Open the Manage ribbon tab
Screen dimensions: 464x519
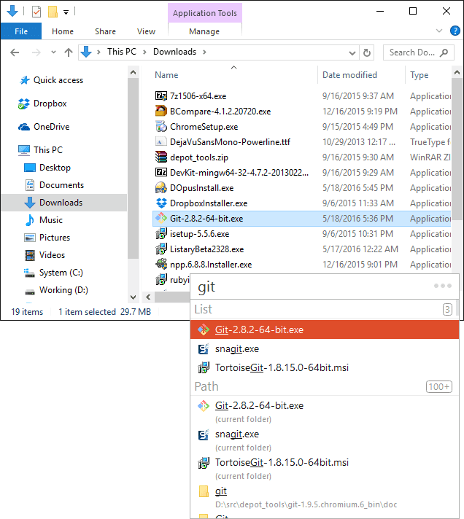[204, 31]
